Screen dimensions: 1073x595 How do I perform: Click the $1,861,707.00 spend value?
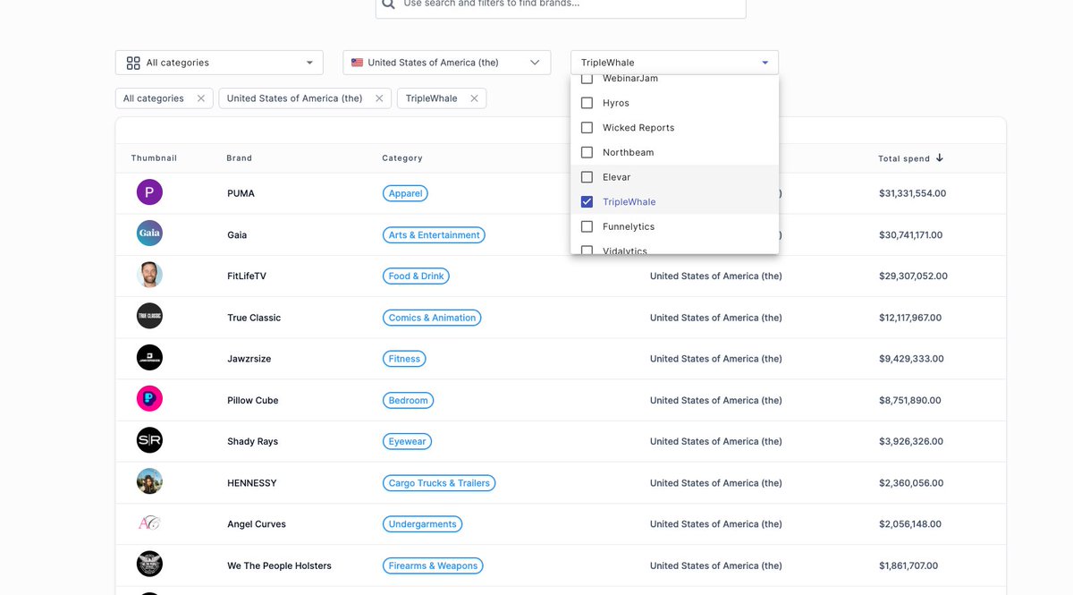tap(908, 565)
